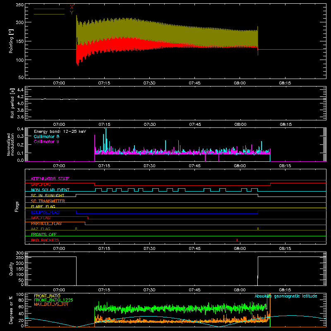
Task: Click the BAD_PACKETS flag label
Action: (45, 240)
